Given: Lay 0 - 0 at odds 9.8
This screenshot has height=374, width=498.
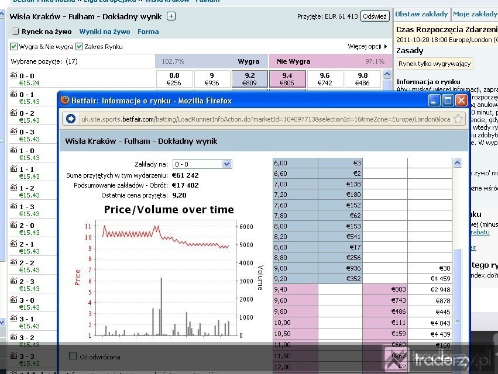Looking at the screenshot, I should [363, 79].
